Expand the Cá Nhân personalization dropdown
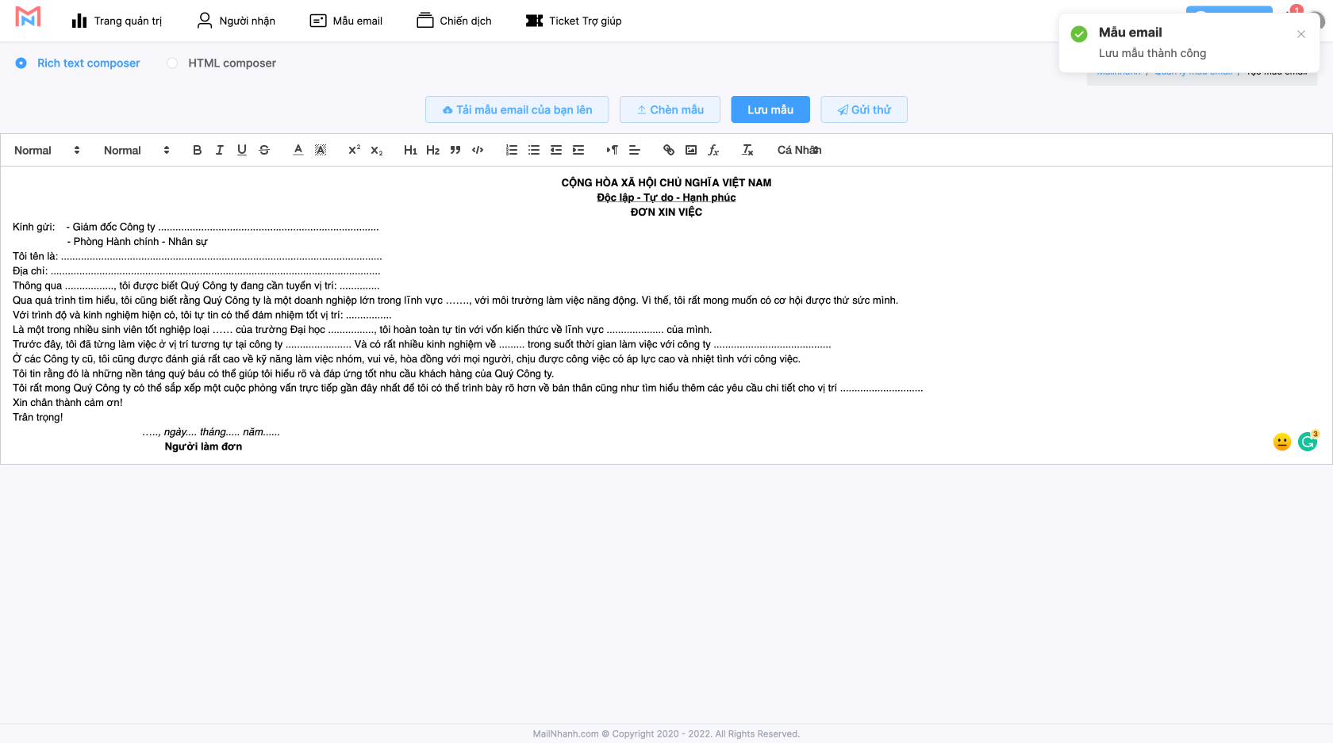This screenshot has width=1333, height=743. tap(798, 150)
